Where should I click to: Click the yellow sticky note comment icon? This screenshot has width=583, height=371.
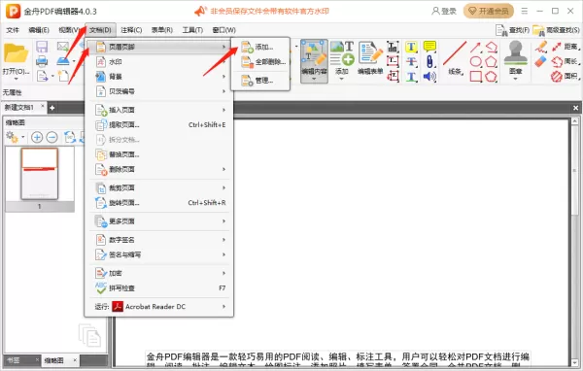coord(429,47)
